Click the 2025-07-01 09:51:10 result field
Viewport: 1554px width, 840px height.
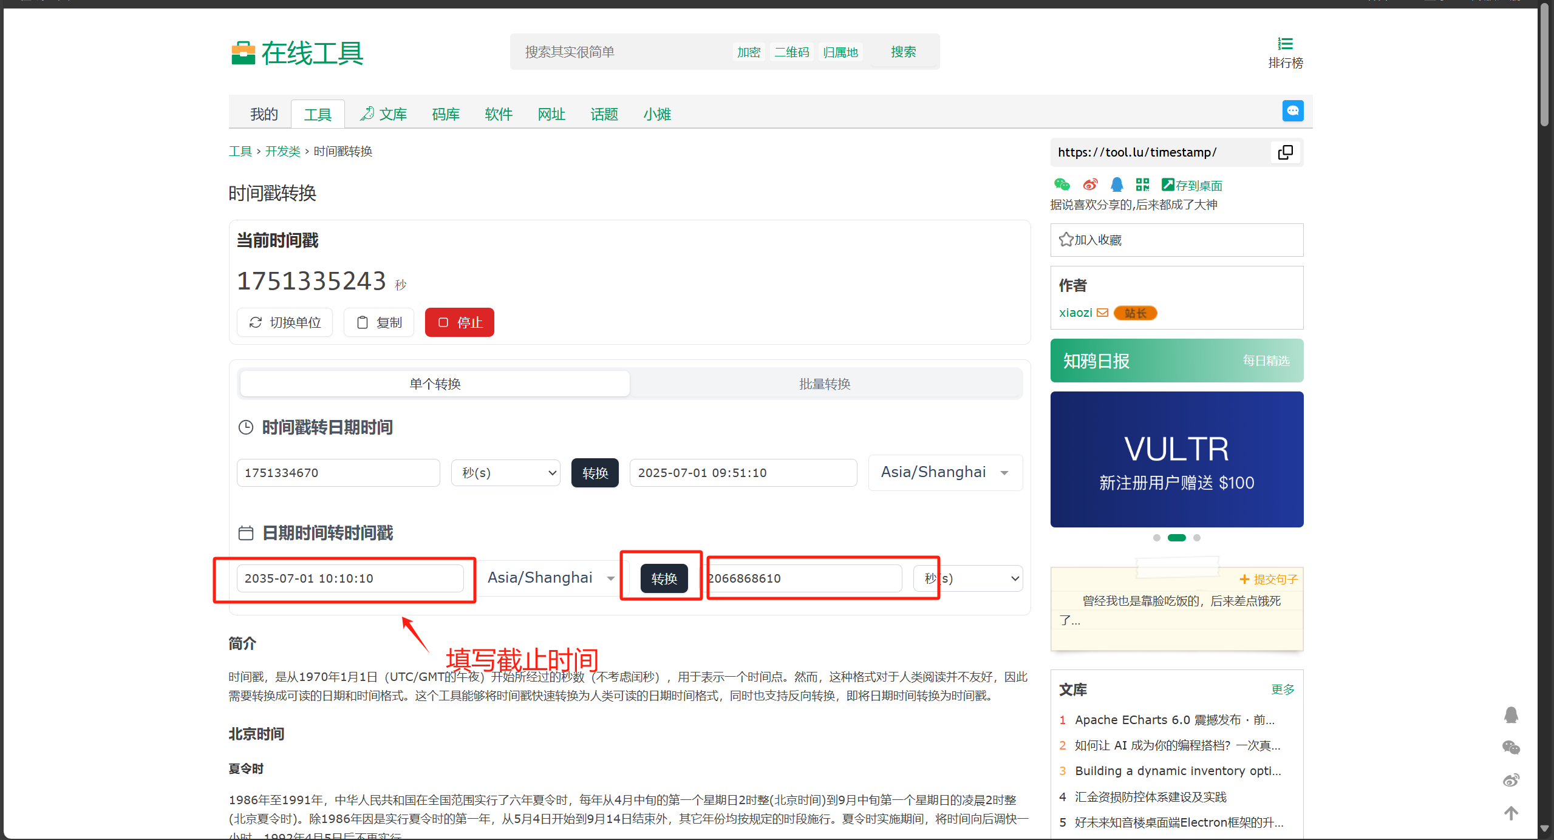[743, 473]
